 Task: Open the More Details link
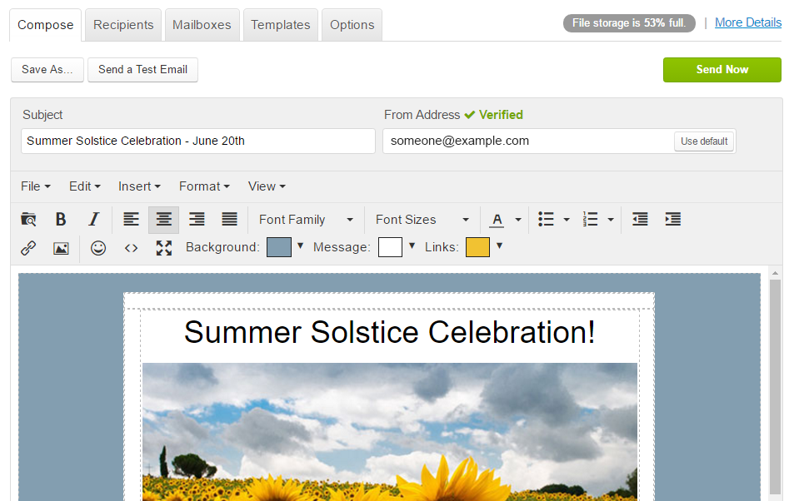tap(747, 22)
